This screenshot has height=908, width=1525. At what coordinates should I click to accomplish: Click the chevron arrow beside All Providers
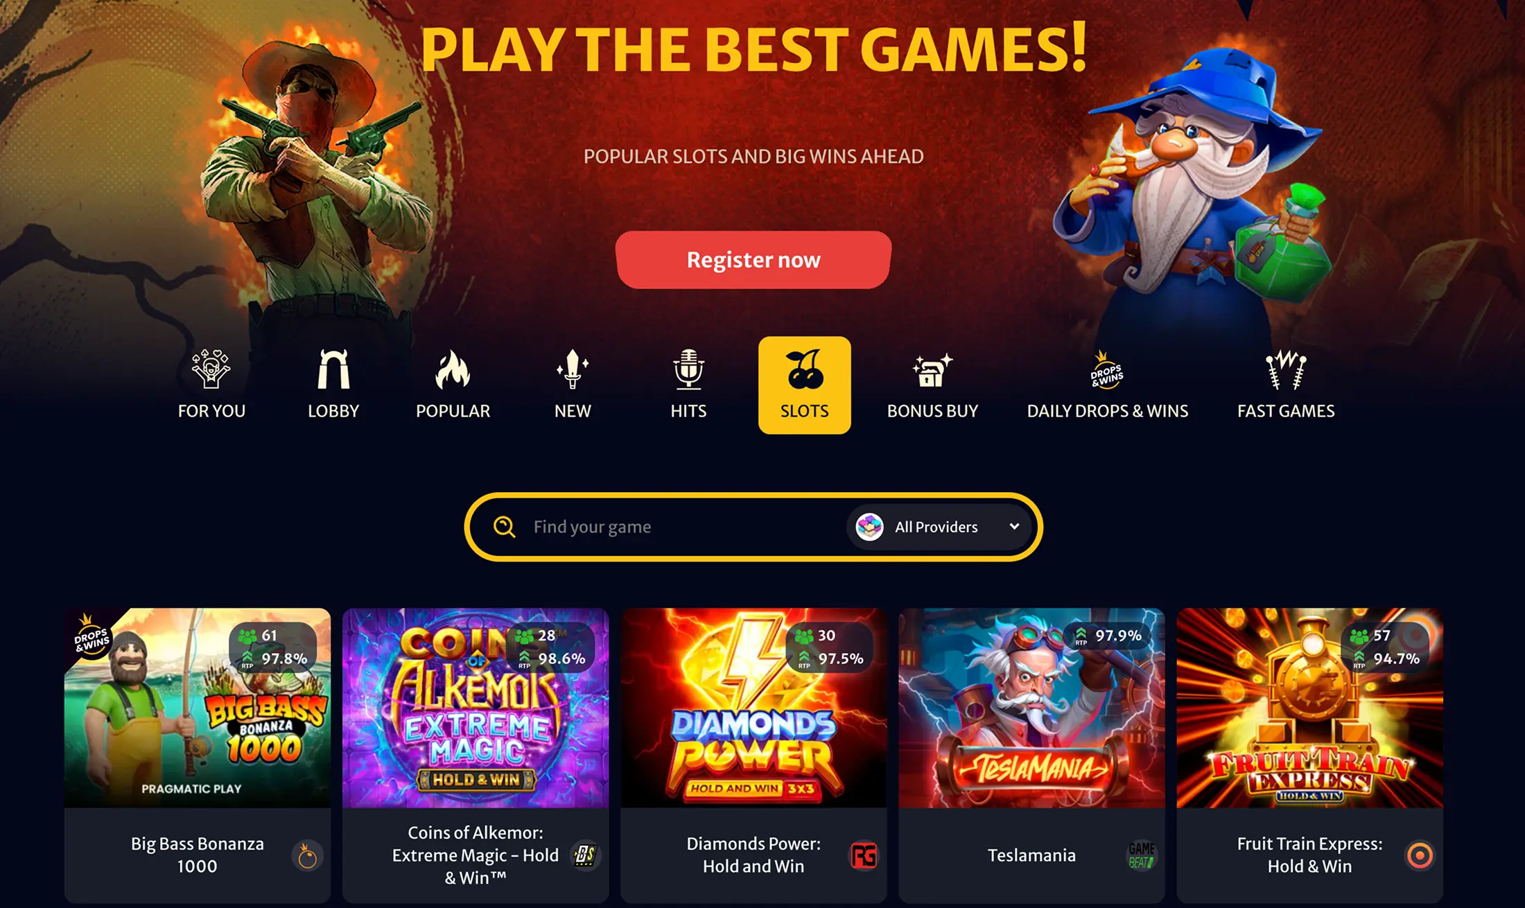pos(1014,527)
